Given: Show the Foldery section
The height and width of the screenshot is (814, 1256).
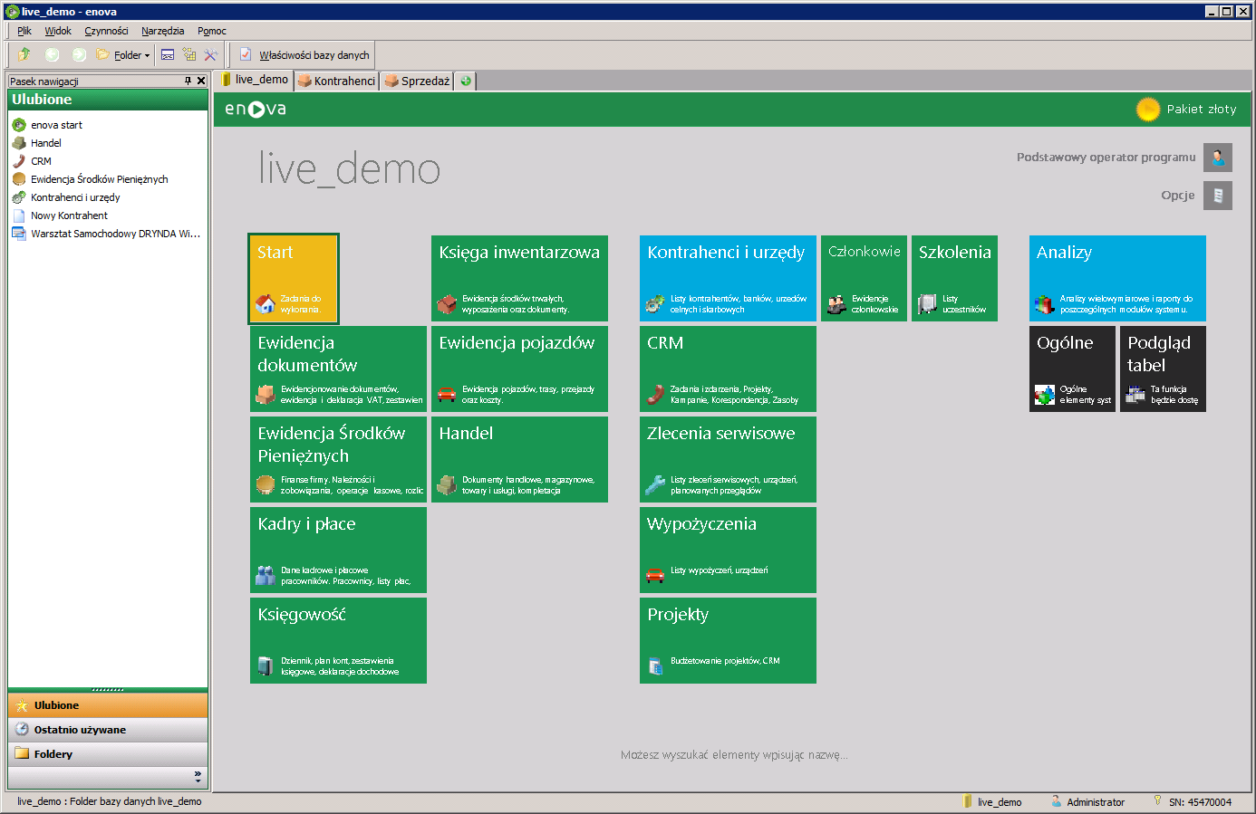Looking at the screenshot, I should [108, 754].
